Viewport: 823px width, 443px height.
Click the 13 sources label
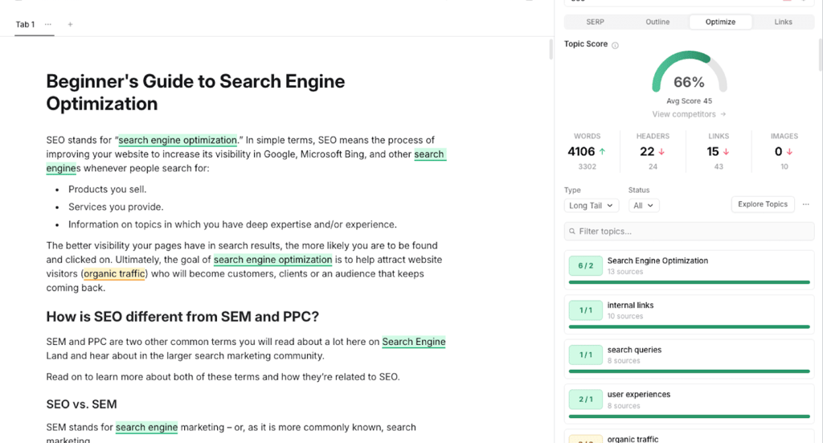point(624,272)
